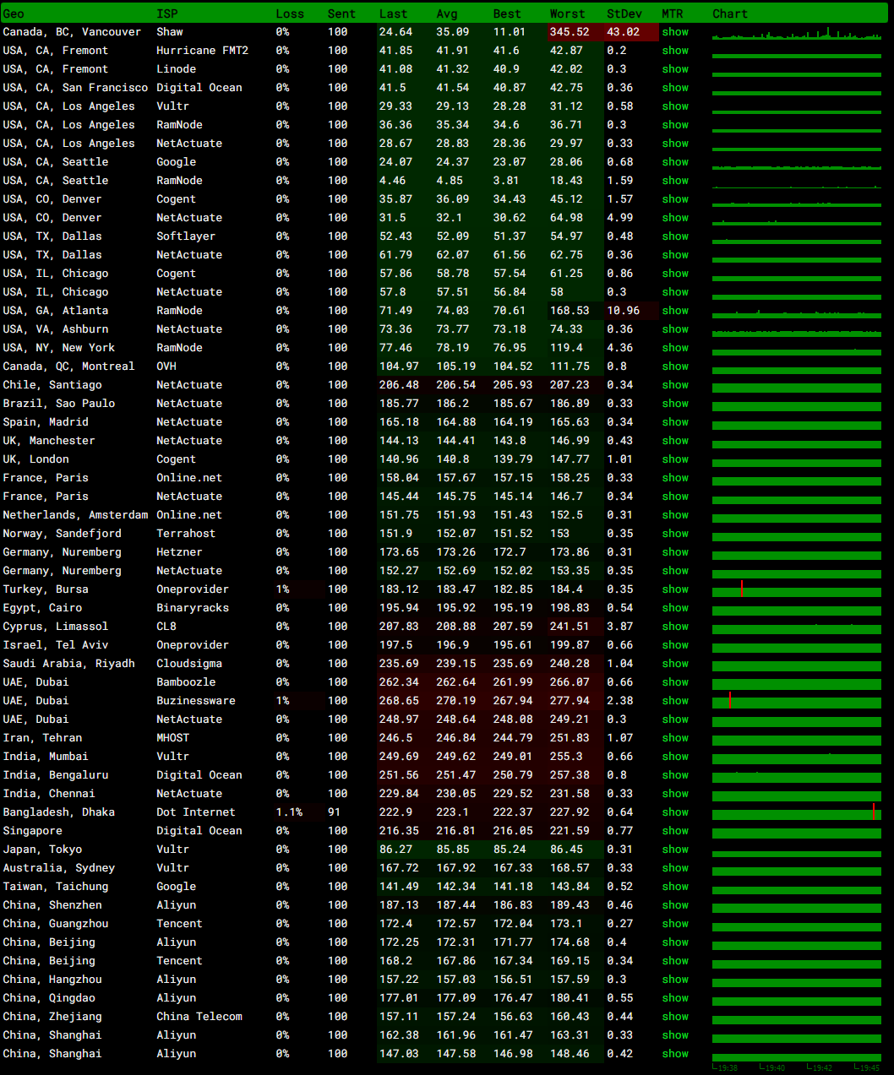Click show link for Bangladesh, Dhaka row
The height and width of the screenshot is (1075, 894).
pyautogui.click(x=674, y=812)
